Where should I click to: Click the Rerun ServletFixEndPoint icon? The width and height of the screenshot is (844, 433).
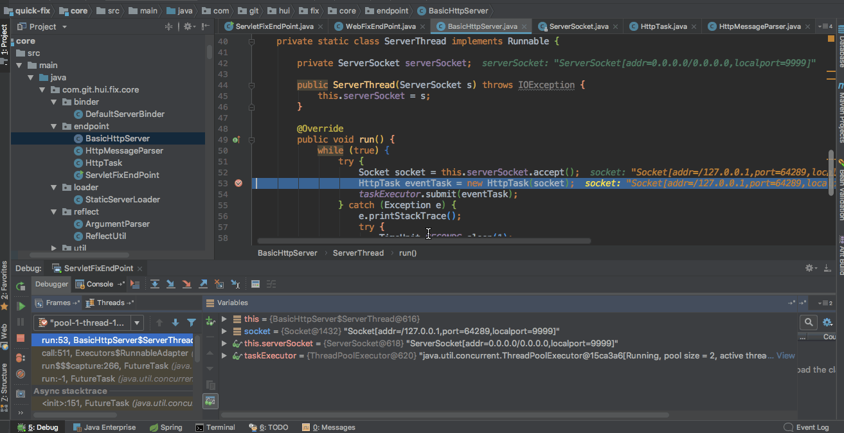(x=21, y=286)
